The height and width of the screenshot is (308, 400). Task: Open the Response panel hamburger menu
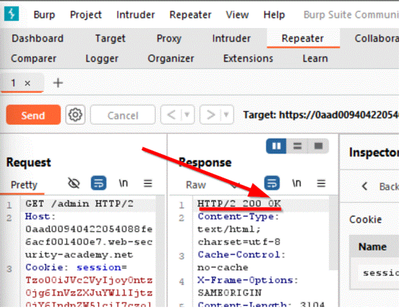click(321, 184)
